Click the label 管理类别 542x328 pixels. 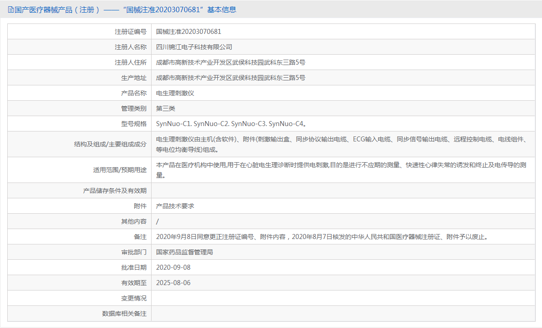tap(134, 108)
